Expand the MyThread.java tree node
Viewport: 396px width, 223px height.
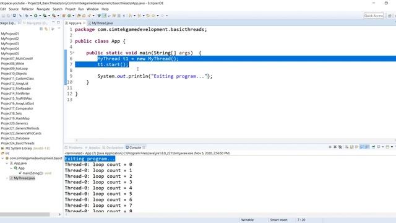(x=7, y=178)
